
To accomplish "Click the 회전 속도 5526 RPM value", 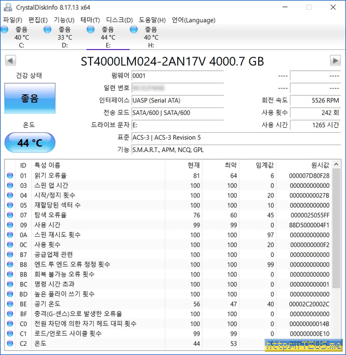I will click(x=315, y=100).
